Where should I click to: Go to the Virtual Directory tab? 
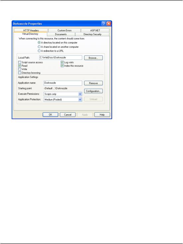click(30, 34)
